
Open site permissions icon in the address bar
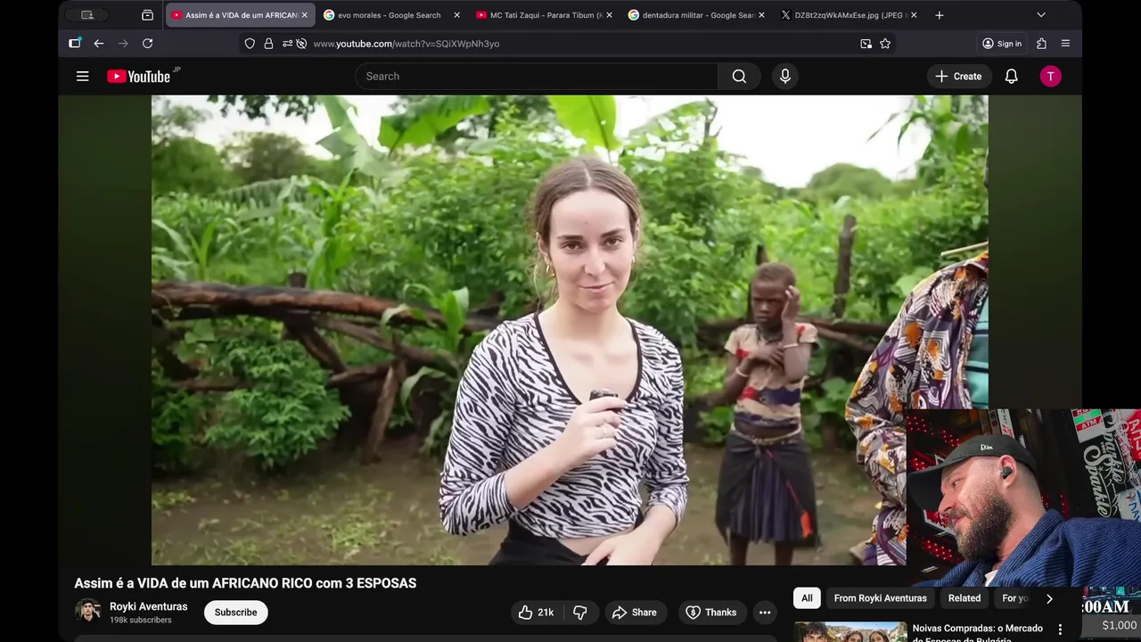tap(287, 44)
